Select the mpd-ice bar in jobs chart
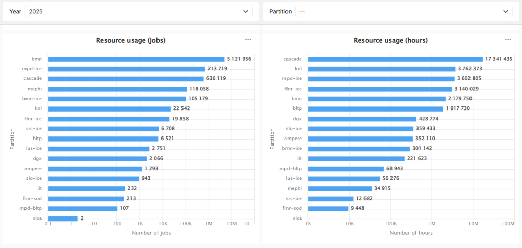This screenshot has height=248, width=522. click(x=126, y=69)
